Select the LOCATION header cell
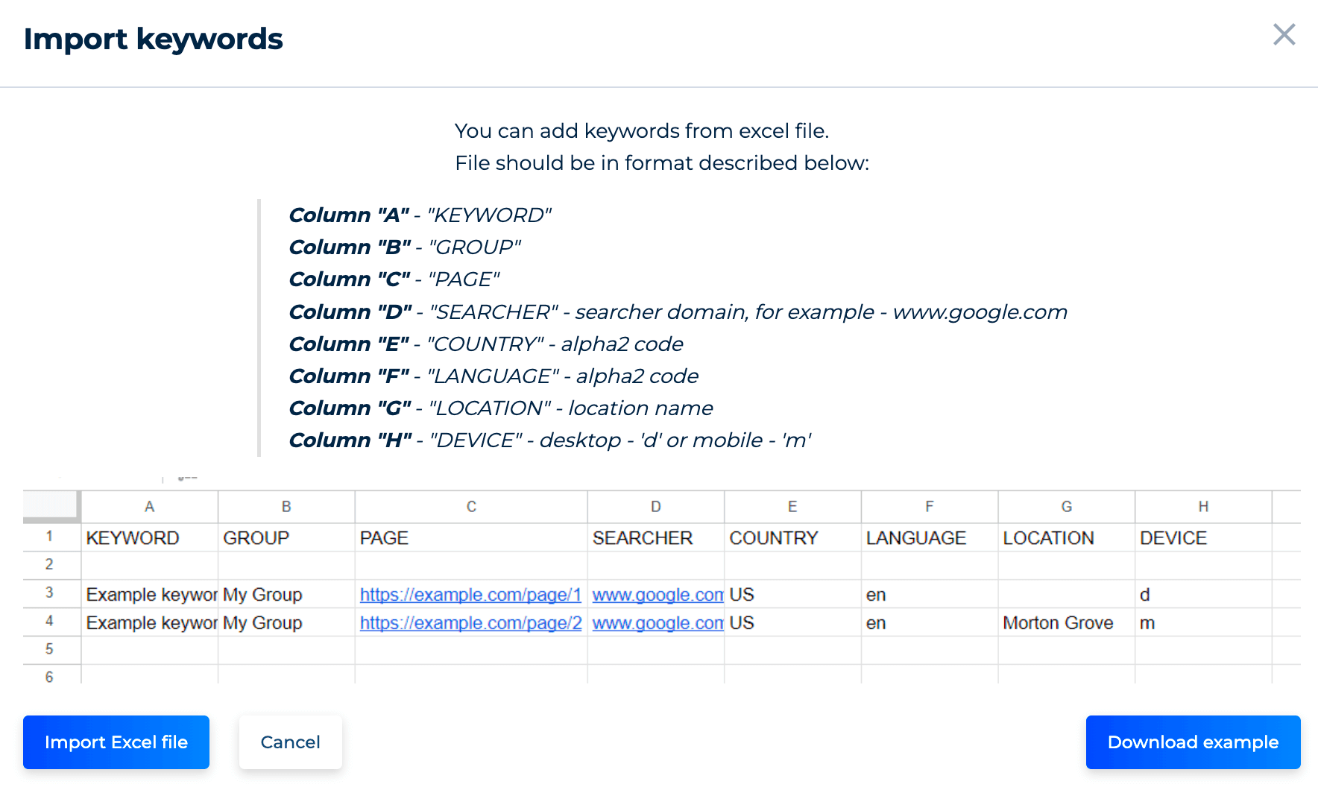 tap(1067, 538)
